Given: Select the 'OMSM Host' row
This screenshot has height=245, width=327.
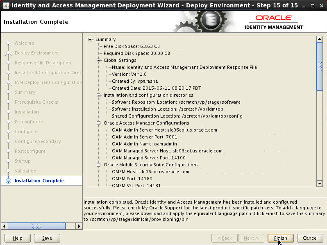Looking at the screenshot, I should click(x=150, y=172).
